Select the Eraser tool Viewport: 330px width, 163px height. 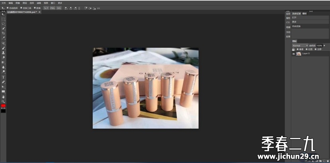tap(3, 58)
